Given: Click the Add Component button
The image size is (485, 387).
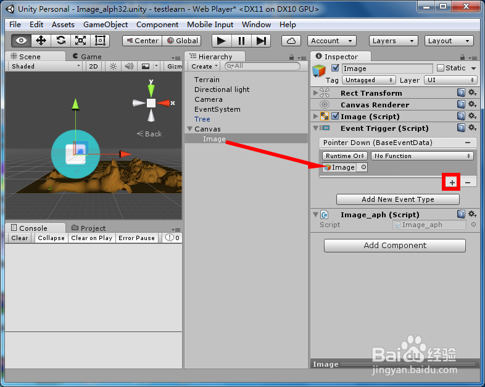Looking at the screenshot, I should click(395, 245).
